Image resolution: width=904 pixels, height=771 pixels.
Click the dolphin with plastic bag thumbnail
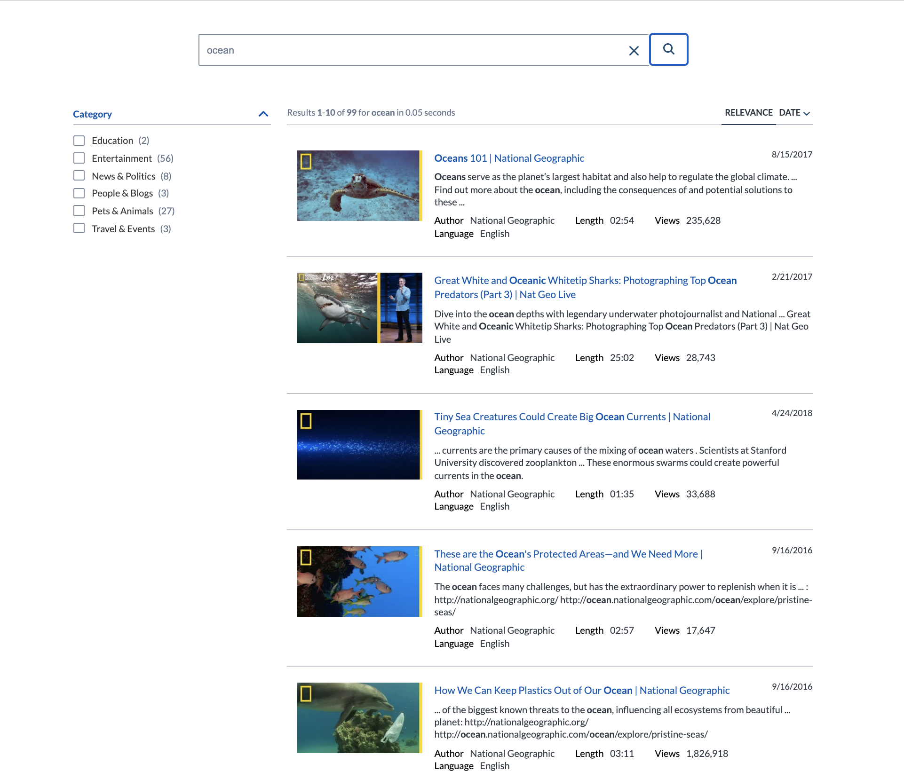click(x=360, y=718)
